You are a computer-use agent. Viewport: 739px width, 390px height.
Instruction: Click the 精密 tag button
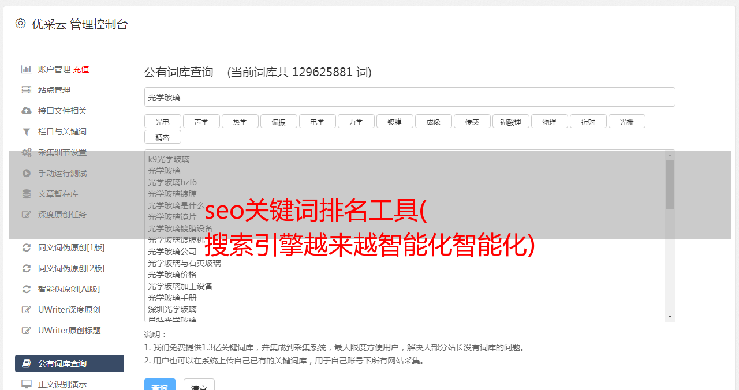(163, 137)
